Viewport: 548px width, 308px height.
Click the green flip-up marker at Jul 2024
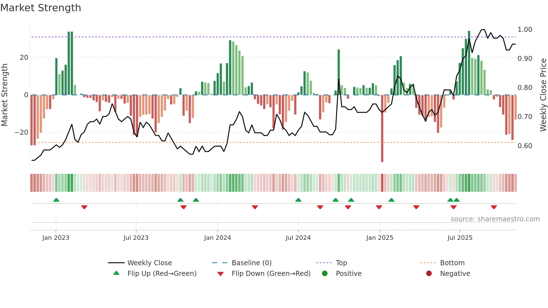tap(298, 200)
